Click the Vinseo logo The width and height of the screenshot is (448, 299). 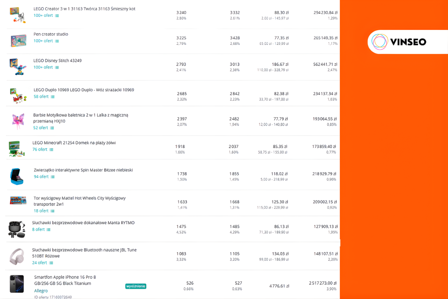[399, 42]
